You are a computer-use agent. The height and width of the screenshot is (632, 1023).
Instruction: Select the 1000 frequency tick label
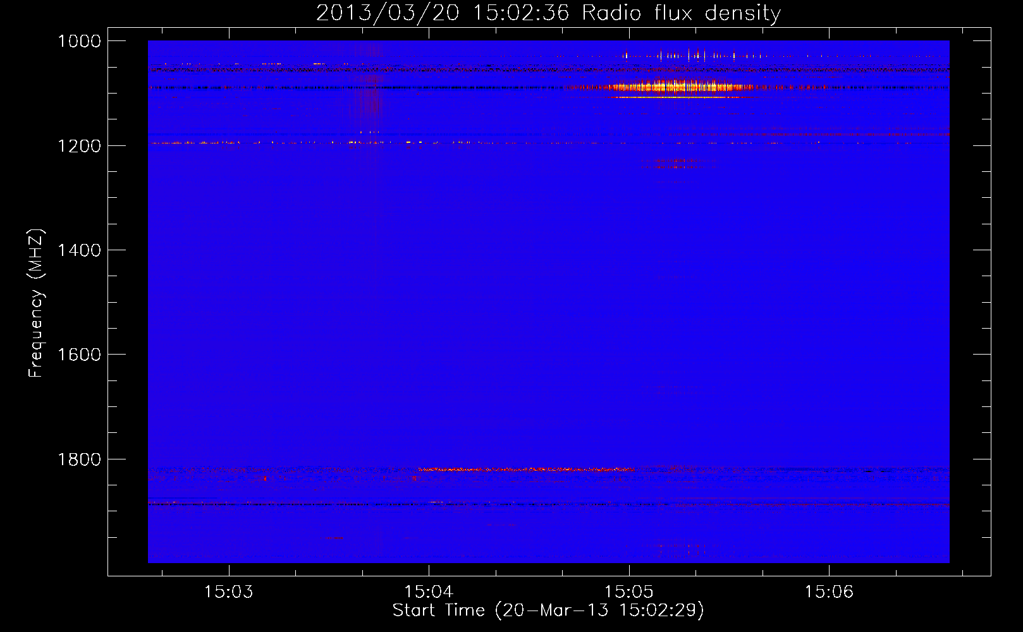pyautogui.click(x=79, y=41)
